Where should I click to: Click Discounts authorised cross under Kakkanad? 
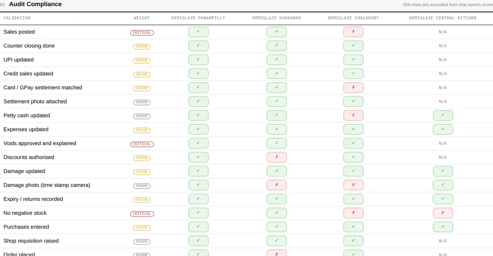(x=276, y=158)
